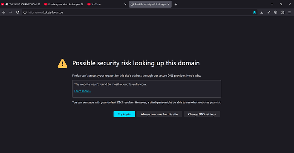Close the Possible security risk tab
Image resolution: width=294 pixels, height=153 pixels.
pos(168,4)
